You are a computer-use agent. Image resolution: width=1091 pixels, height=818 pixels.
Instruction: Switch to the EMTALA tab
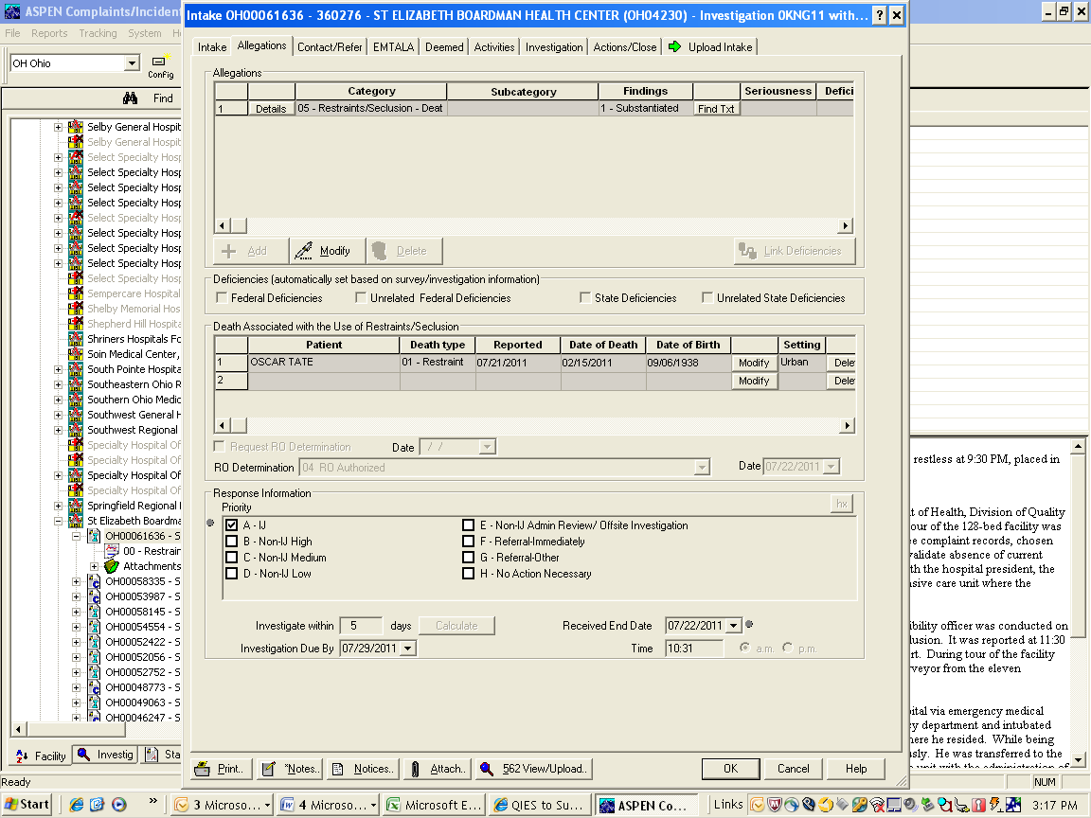[x=393, y=46]
